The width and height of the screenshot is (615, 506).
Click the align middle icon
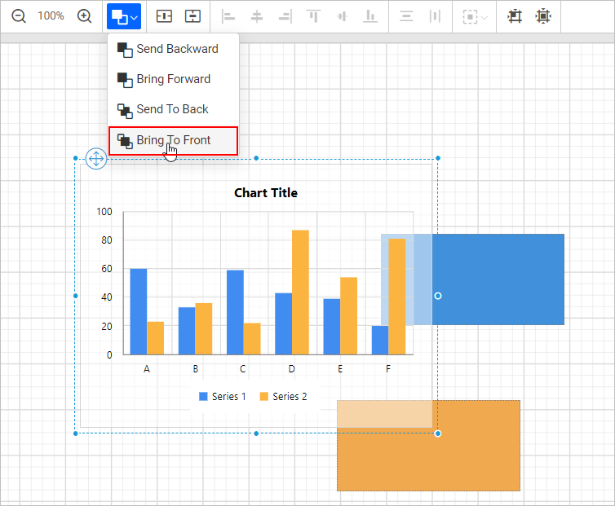tap(342, 16)
